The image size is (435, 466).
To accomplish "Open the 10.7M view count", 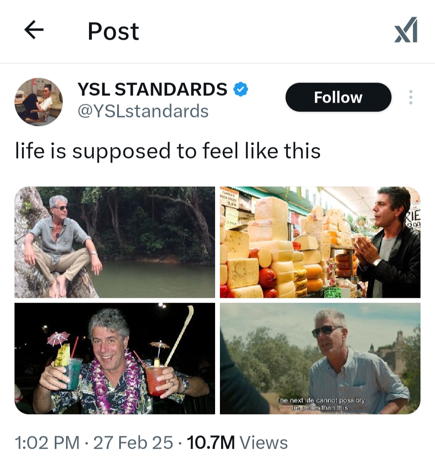I will 211,443.
